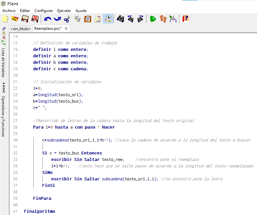
Task: Click 'c←subcadena(texto_ori,i,i+b-1);' code
Action: (x=77, y=140)
